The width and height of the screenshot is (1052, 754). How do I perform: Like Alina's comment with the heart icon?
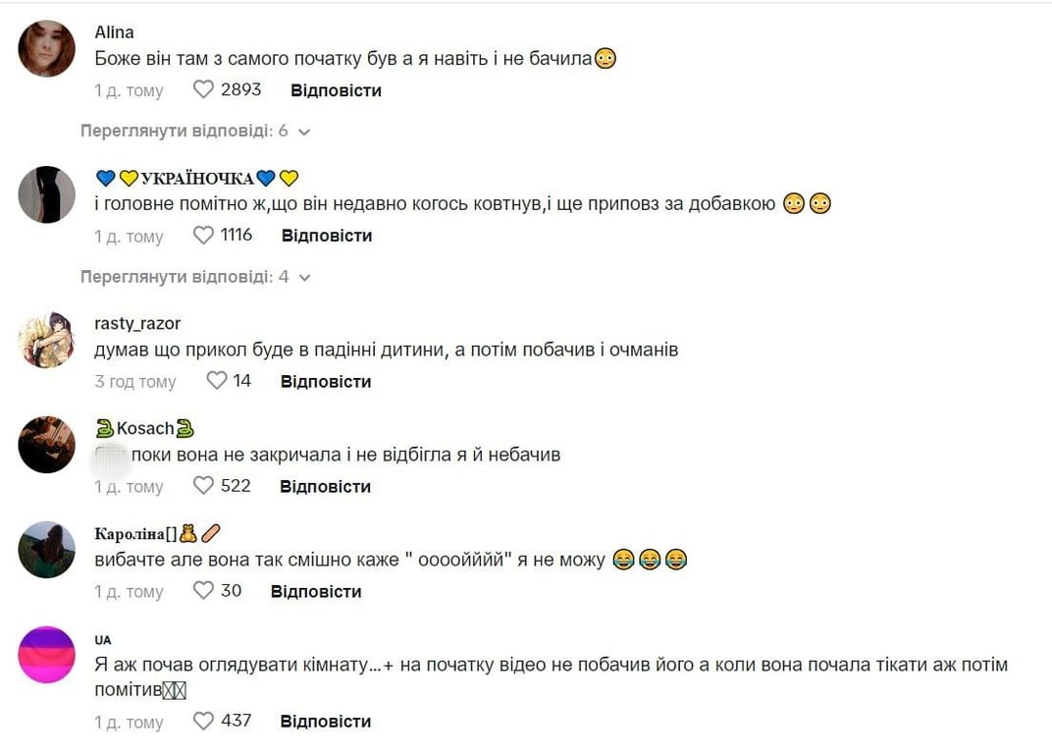[x=203, y=90]
